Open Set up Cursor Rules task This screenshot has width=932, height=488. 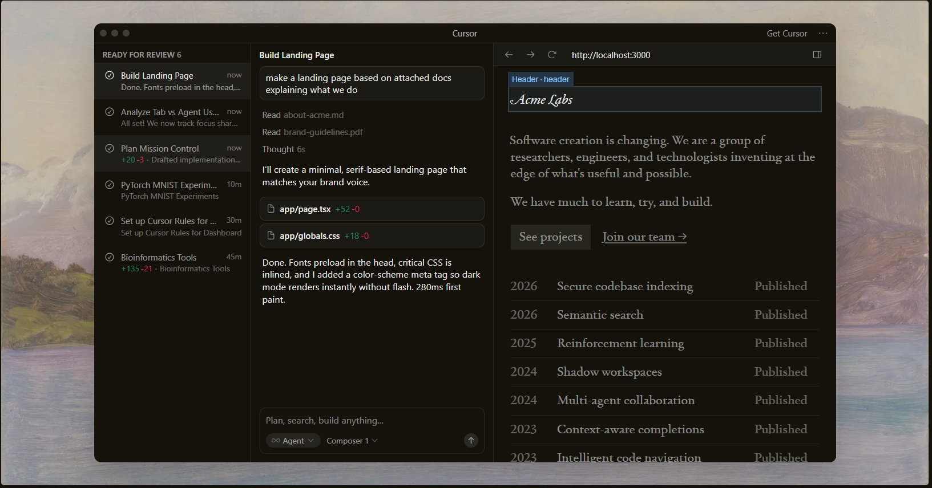tap(174, 226)
